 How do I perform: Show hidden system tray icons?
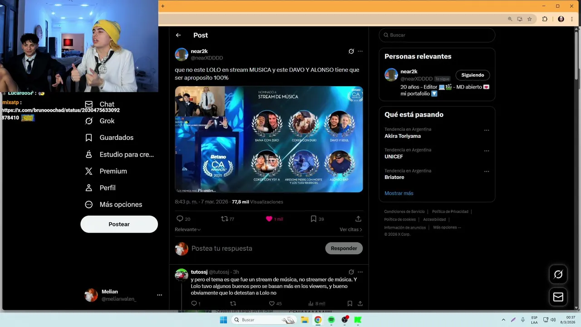(503, 320)
